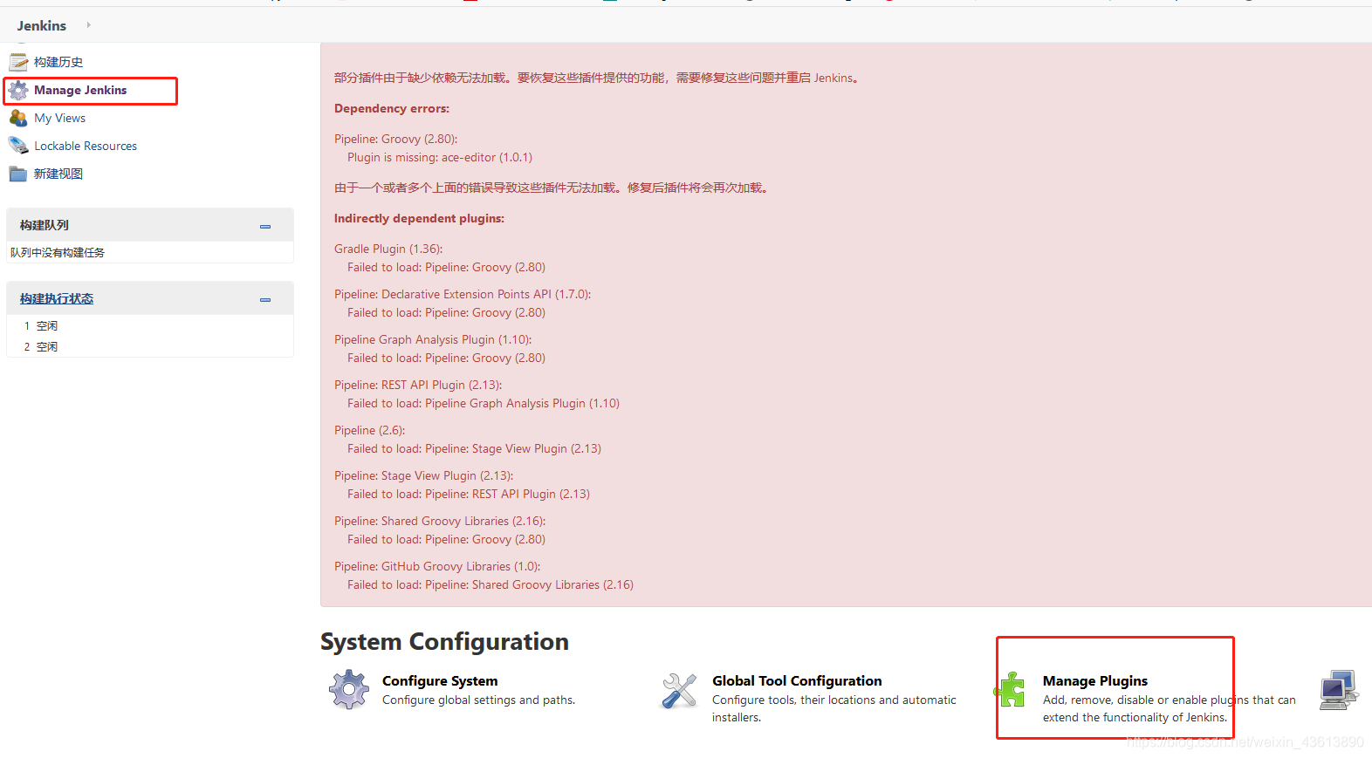Click the Indirectly dependent plugins heading
The height and width of the screenshot is (758, 1372).
(x=419, y=218)
